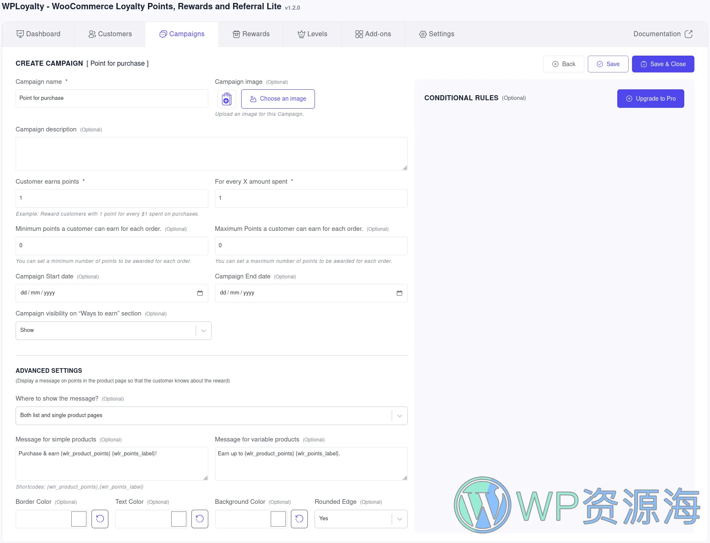Click the Border Color text input
This screenshot has width=710, height=543.
click(x=43, y=519)
